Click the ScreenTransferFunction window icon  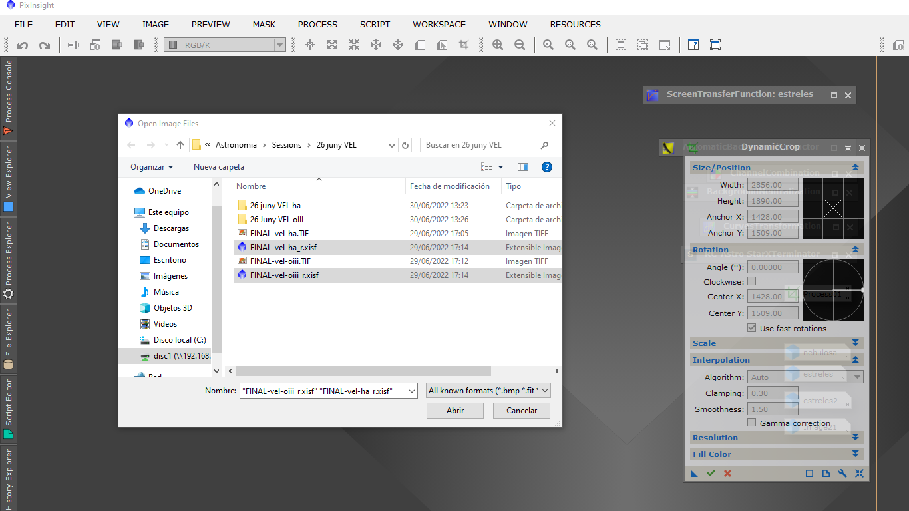point(653,95)
